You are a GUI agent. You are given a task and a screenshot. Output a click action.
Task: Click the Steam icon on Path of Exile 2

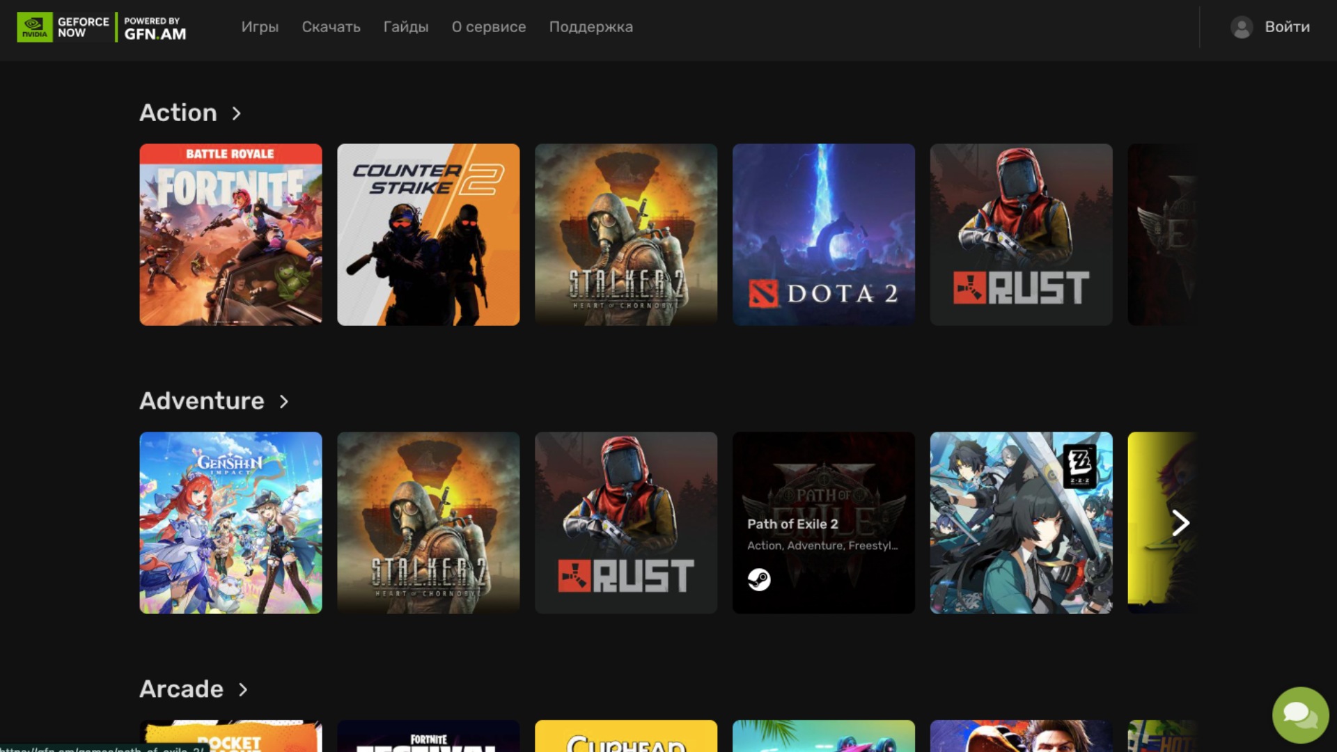click(x=759, y=579)
